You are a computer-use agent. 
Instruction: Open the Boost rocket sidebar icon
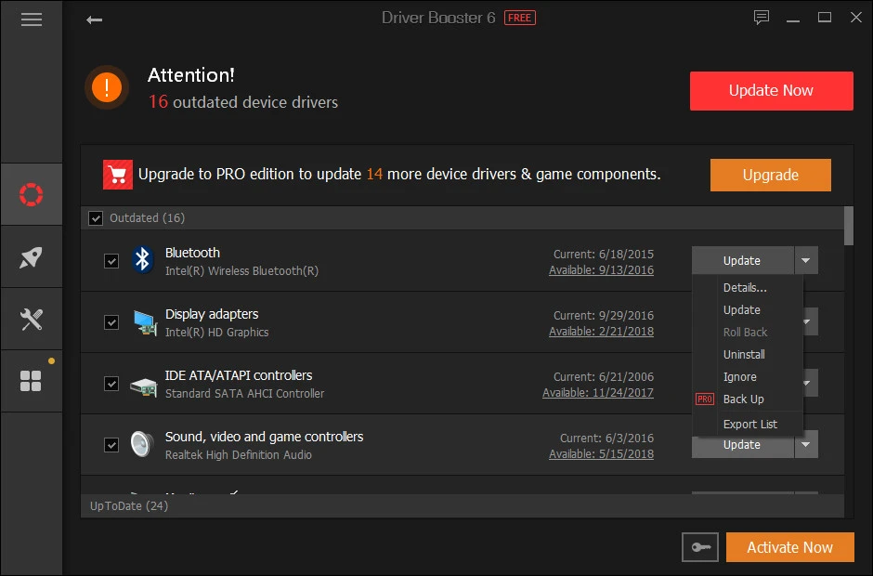click(32, 257)
